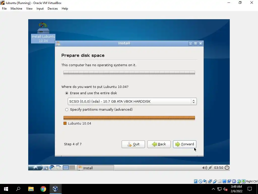Click the gray current disk layout bar

click(x=129, y=72)
